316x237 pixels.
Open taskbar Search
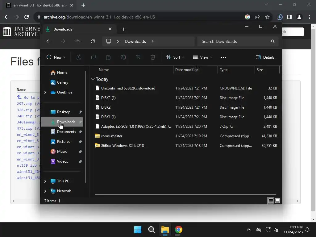151,230
